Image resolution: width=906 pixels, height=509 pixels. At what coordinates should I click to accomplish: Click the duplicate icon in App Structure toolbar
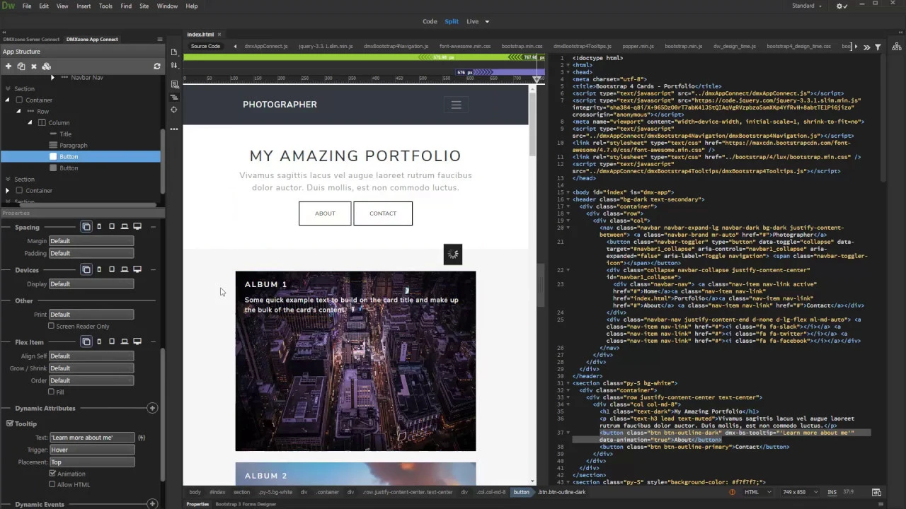tap(21, 66)
